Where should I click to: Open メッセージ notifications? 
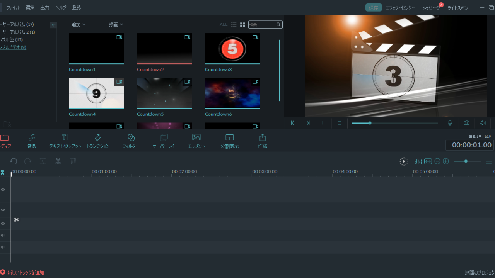432,8
